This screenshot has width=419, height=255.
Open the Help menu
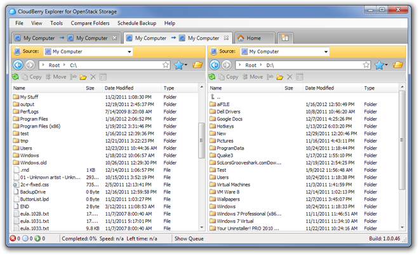coord(170,23)
